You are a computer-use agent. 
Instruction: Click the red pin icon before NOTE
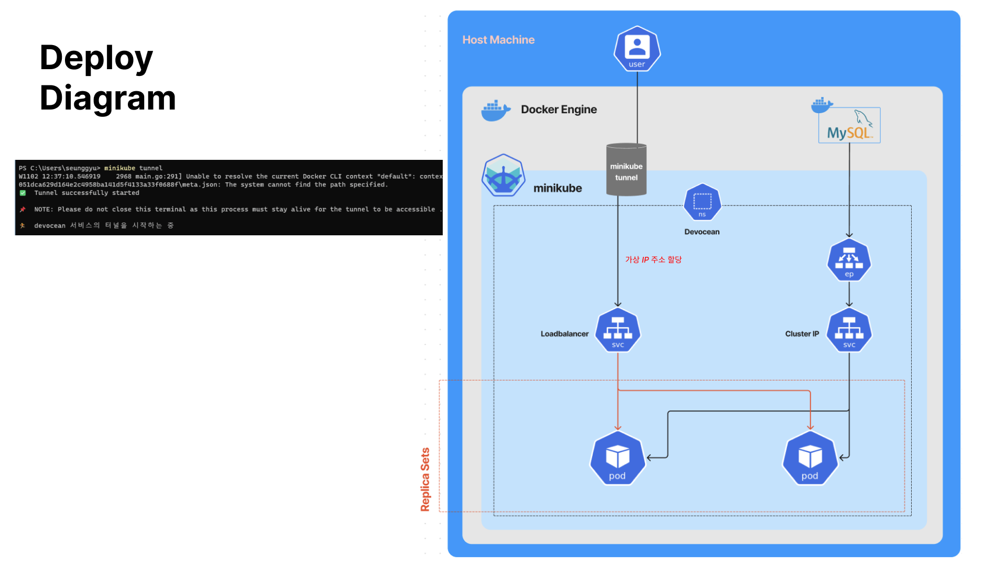(23, 209)
